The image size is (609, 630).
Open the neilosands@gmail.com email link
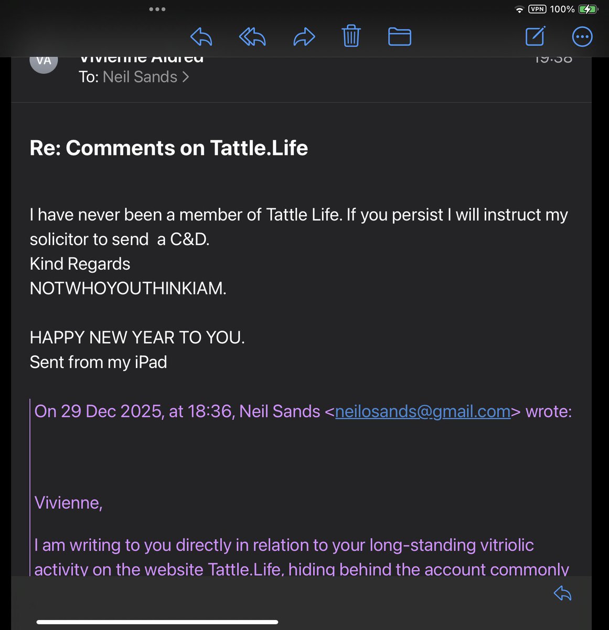(x=422, y=411)
